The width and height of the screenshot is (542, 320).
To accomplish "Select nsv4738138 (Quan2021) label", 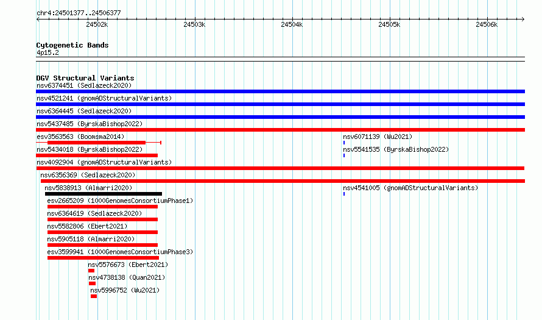I will coord(127,277).
